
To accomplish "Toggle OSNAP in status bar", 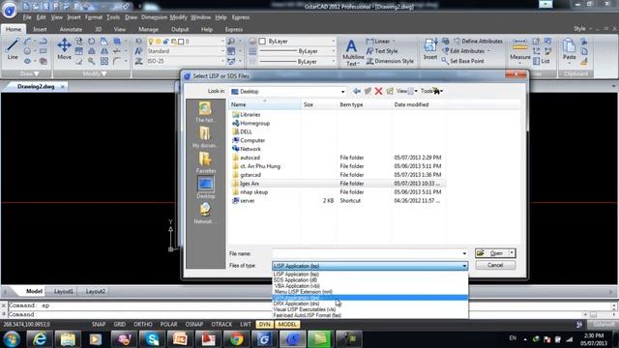I will coord(193,325).
